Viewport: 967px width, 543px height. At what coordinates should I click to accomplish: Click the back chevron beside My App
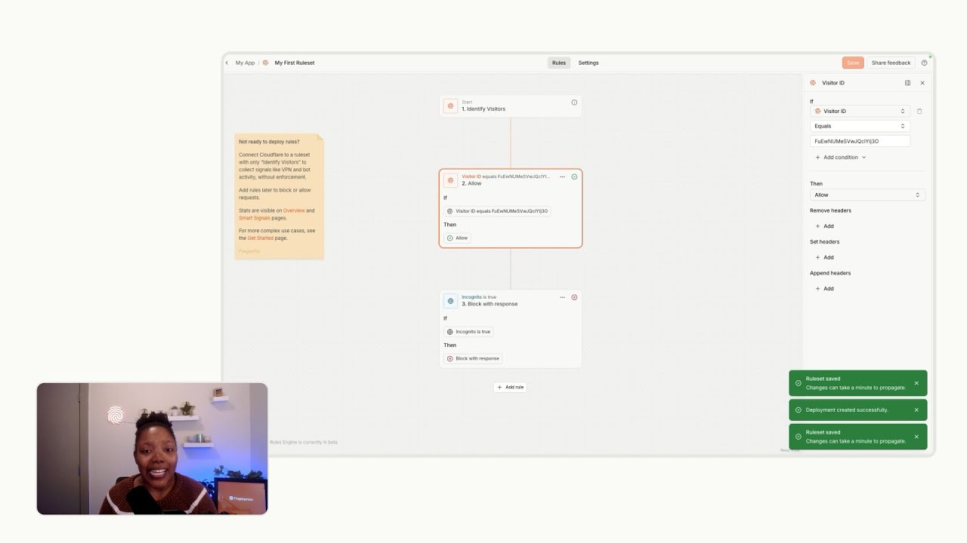pyautogui.click(x=227, y=63)
